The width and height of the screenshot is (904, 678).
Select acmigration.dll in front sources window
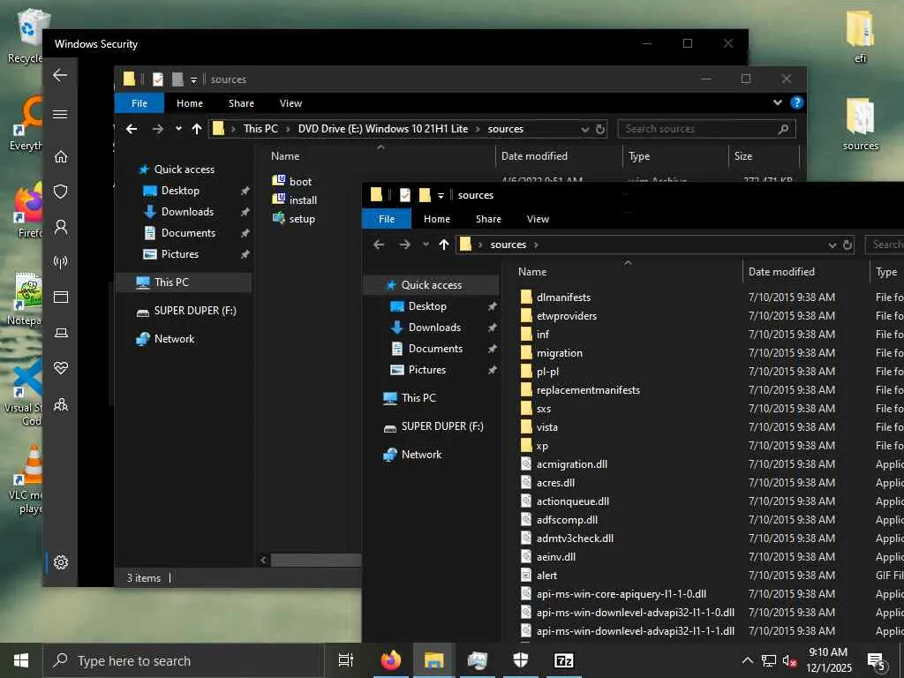pos(564,464)
